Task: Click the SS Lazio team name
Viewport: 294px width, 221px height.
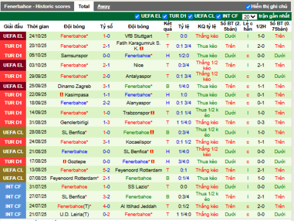Action: click(x=138, y=187)
